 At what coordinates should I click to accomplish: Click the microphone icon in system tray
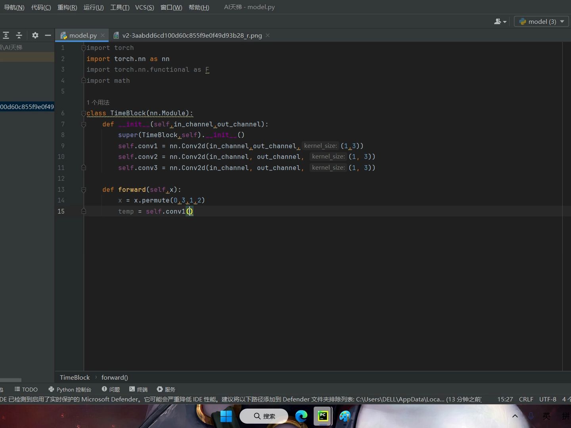click(x=531, y=416)
